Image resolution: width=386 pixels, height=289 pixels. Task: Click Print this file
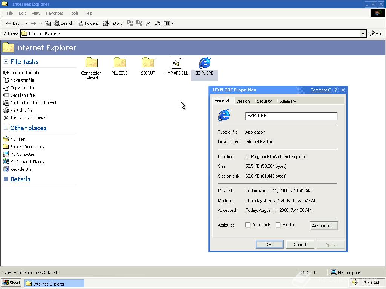click(x=18, y=110)
